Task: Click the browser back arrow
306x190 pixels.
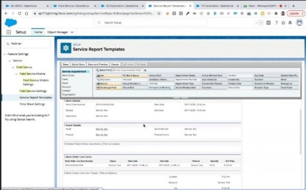Action: pos(6,13)
